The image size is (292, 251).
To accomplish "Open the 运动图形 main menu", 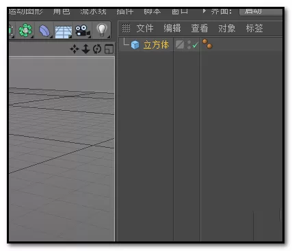I will click(26, 11).
